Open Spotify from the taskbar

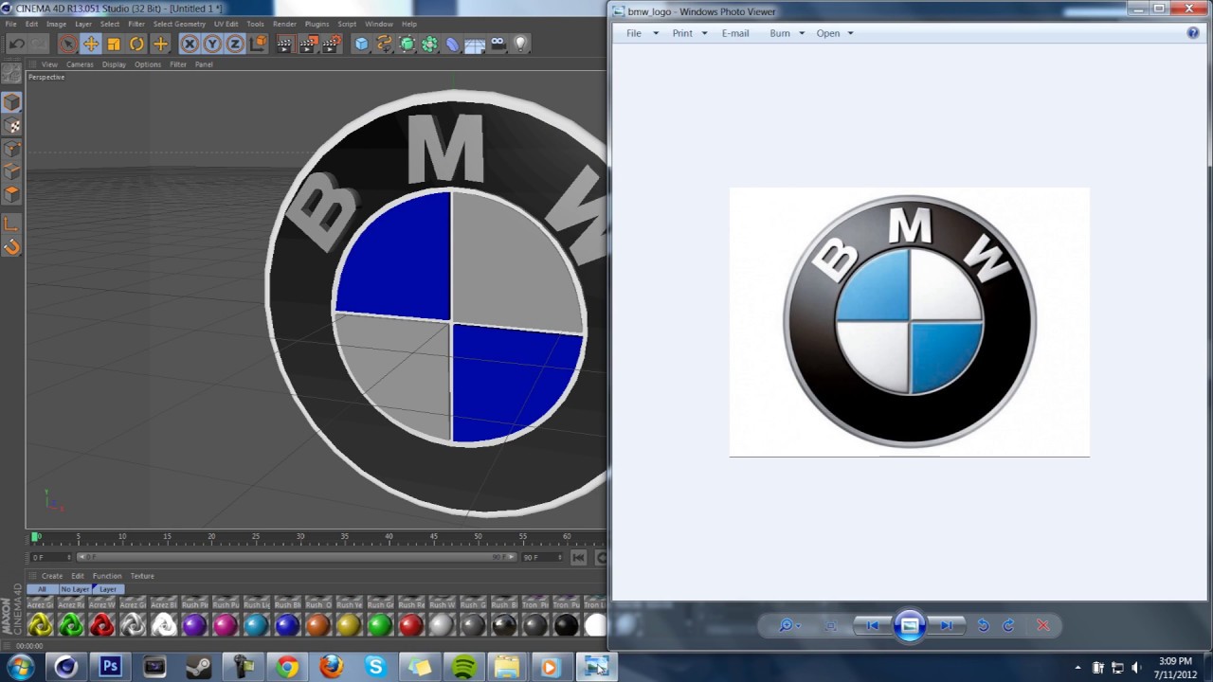click(x=463, y=667)
